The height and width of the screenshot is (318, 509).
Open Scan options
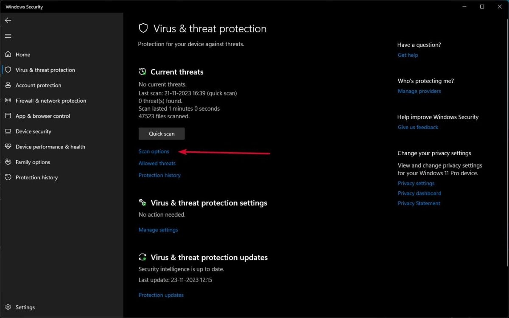pos(154,151)
